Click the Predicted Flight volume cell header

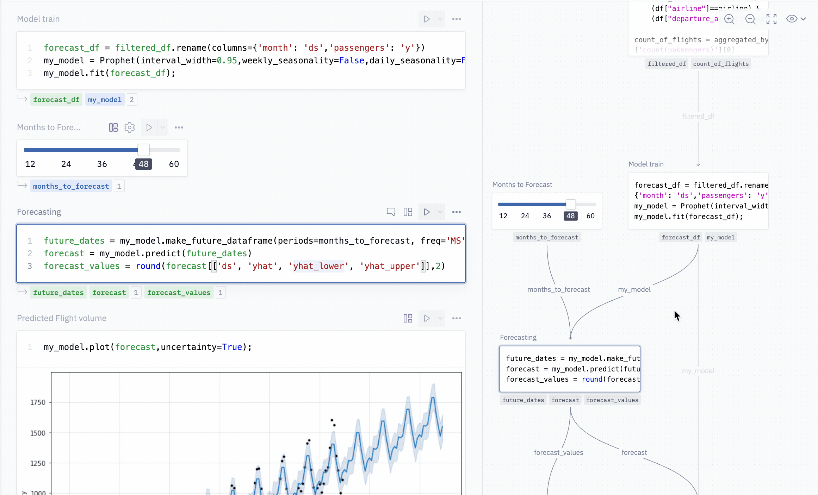click(61, 318)
